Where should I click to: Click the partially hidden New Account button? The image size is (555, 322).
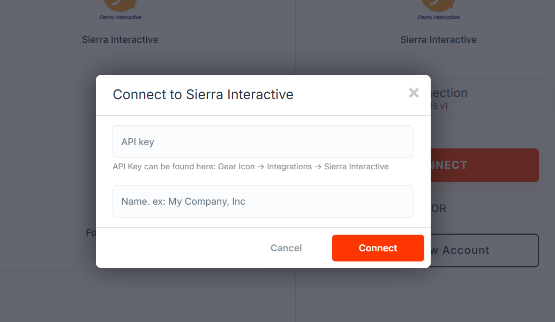485,250
